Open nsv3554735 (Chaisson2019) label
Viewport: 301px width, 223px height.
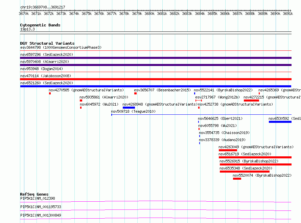(224, 133)
